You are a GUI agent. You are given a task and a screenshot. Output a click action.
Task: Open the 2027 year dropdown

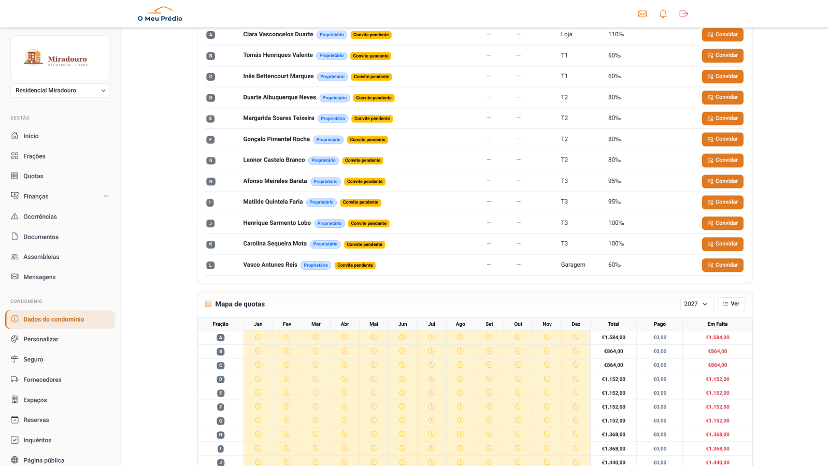tap(697, 304)
